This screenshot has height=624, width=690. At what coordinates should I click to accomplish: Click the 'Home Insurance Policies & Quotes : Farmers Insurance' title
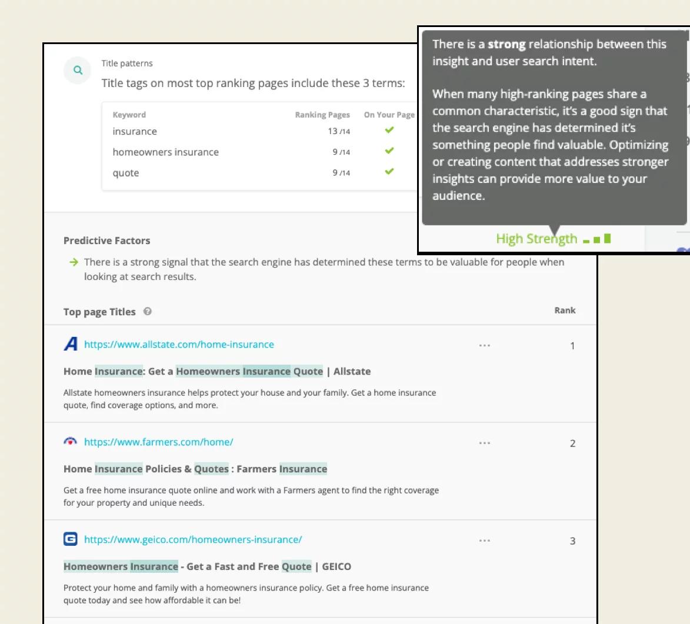[195, 469]
